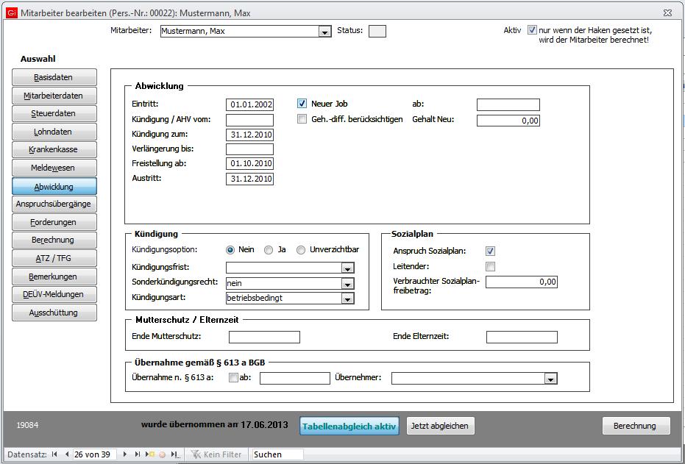Select the Abwicklung section button
685x464 pixels.
[54, 186]
